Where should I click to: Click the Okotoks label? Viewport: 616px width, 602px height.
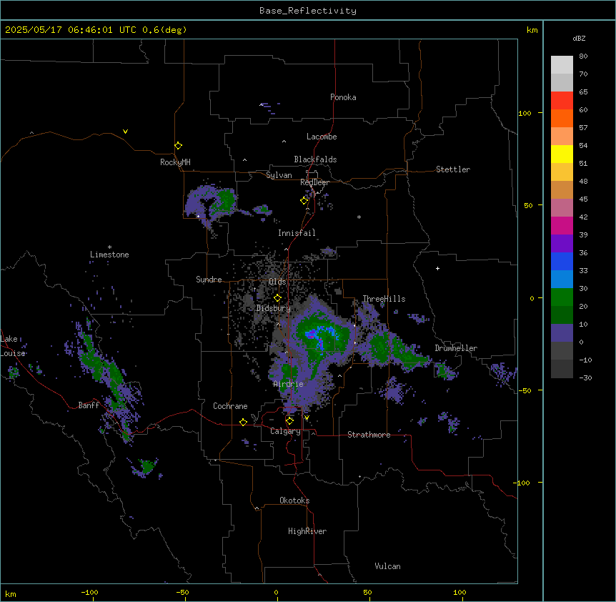pos(294,500)
